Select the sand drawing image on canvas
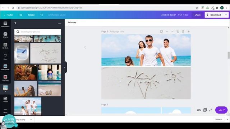The width and height of the screenshot is (230, 129). tap(146, 83)
